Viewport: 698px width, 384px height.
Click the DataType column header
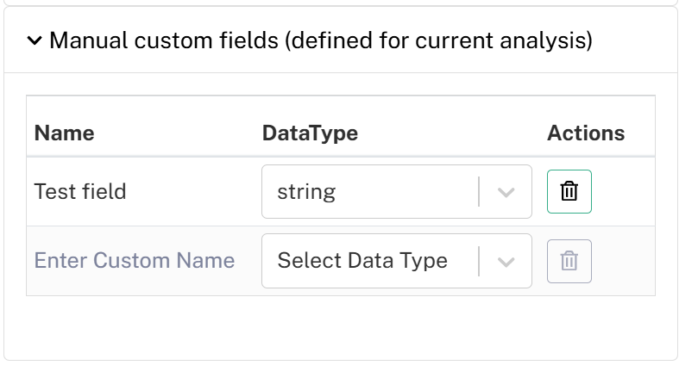(310, 133)
